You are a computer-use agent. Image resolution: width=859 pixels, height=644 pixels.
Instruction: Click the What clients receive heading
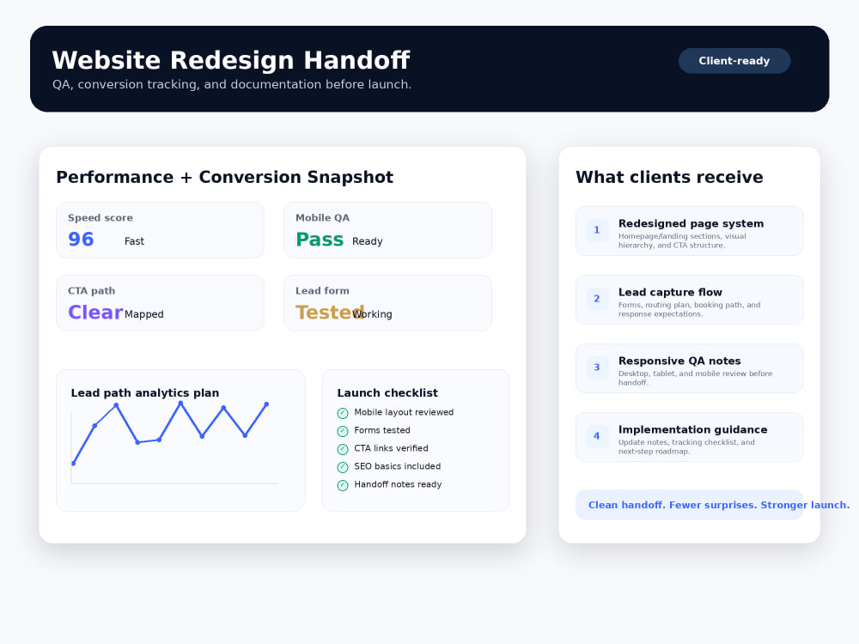tap(669, 177)
